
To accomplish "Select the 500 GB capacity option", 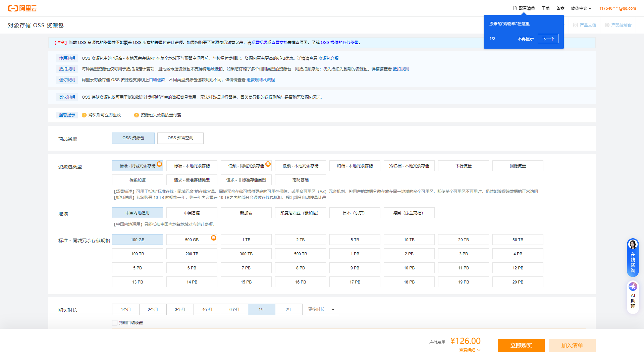I will tap(192, 240).
